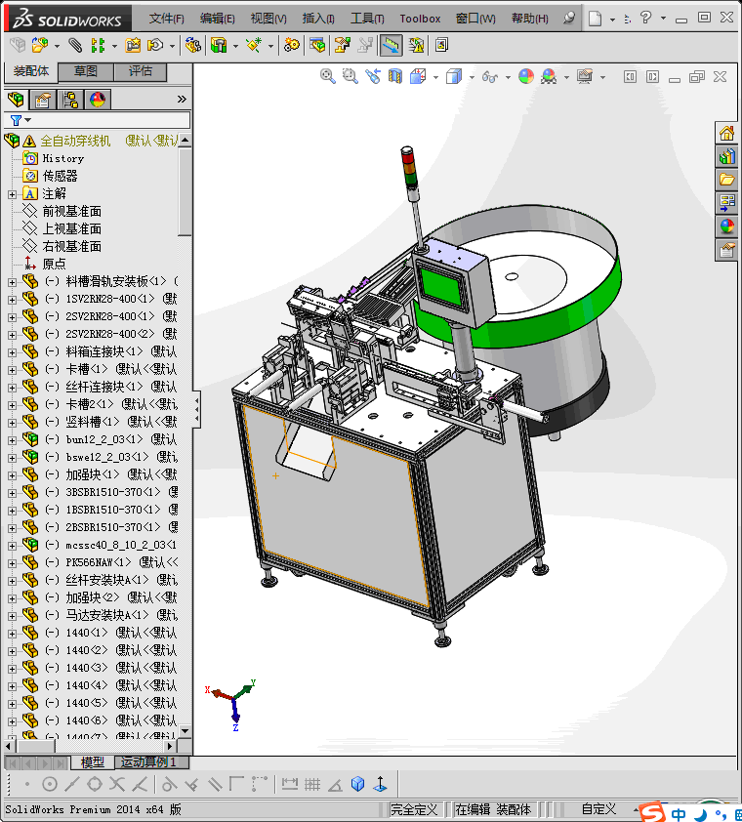The height and width of the screenshot is (822, 742).
Task: Switch to the 草图 tab
Action: [x=86, y=70]
